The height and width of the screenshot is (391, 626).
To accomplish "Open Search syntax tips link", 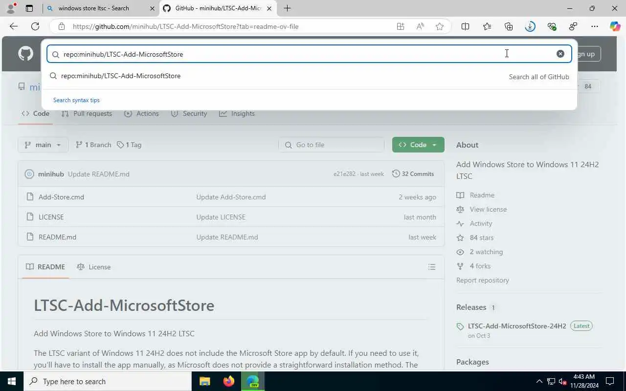I will [76, 100].
